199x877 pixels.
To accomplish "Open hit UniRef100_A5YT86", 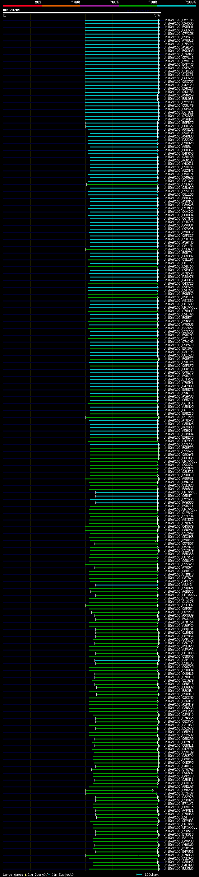I will (x=178, y=20).
